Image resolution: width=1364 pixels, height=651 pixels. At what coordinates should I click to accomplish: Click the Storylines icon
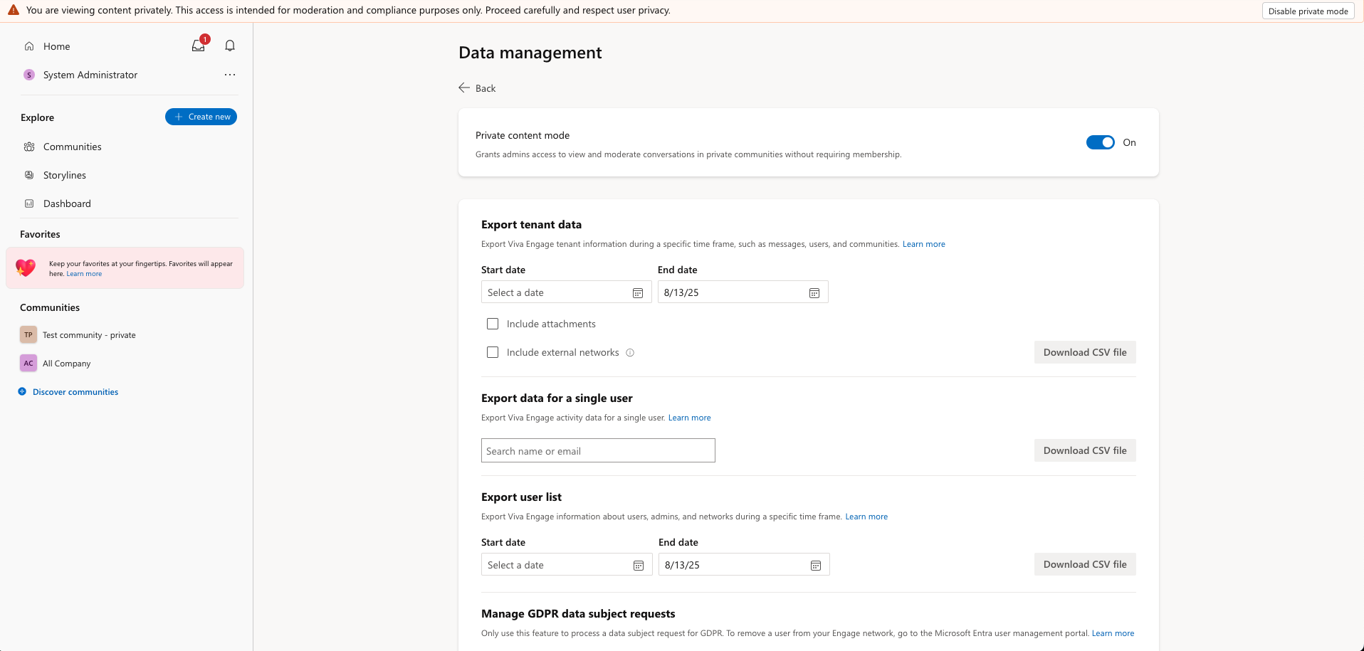(29, 175)
